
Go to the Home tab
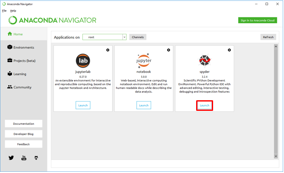[24, 34]
